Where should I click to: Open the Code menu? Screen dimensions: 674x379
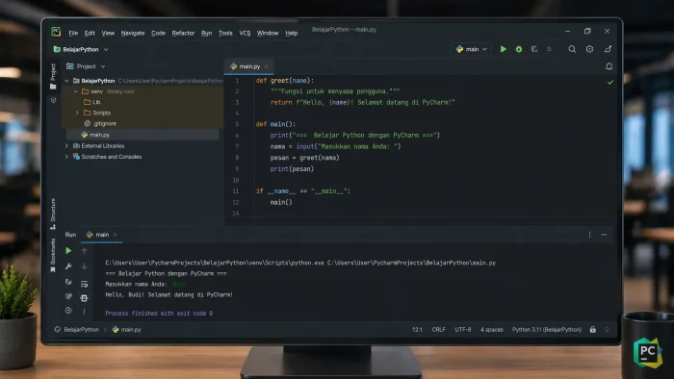tap(158, 33)
